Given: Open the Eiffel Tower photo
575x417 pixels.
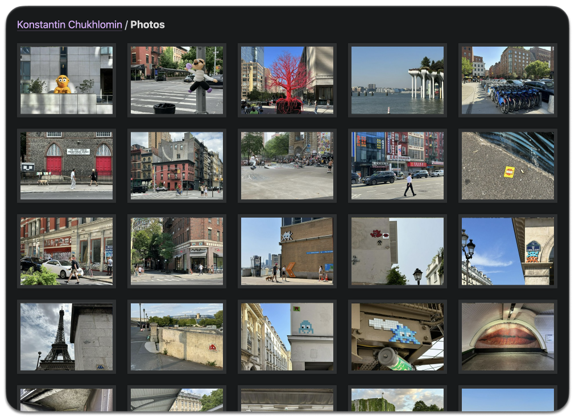Looking at the screenshot, I should (x=67, y=337).
